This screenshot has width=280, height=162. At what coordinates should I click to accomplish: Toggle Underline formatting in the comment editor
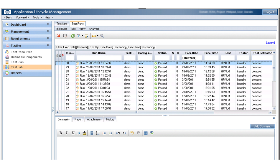73,133
